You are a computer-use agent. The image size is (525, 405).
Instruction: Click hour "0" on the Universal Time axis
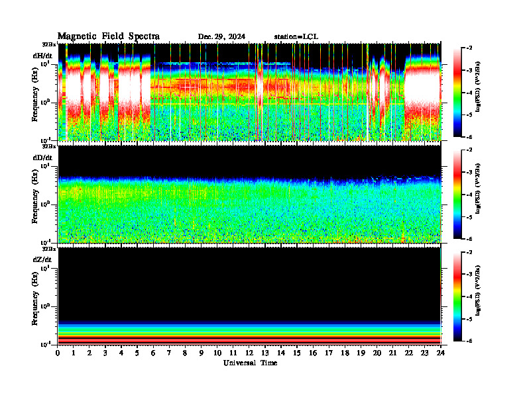[58, 353]
